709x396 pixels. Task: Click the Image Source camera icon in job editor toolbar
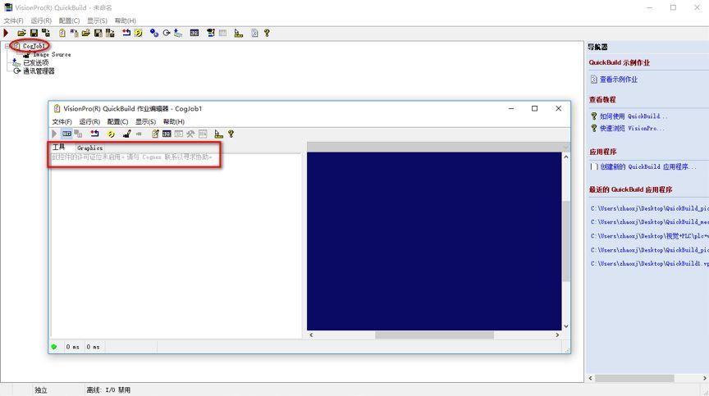tap(126, 134)
